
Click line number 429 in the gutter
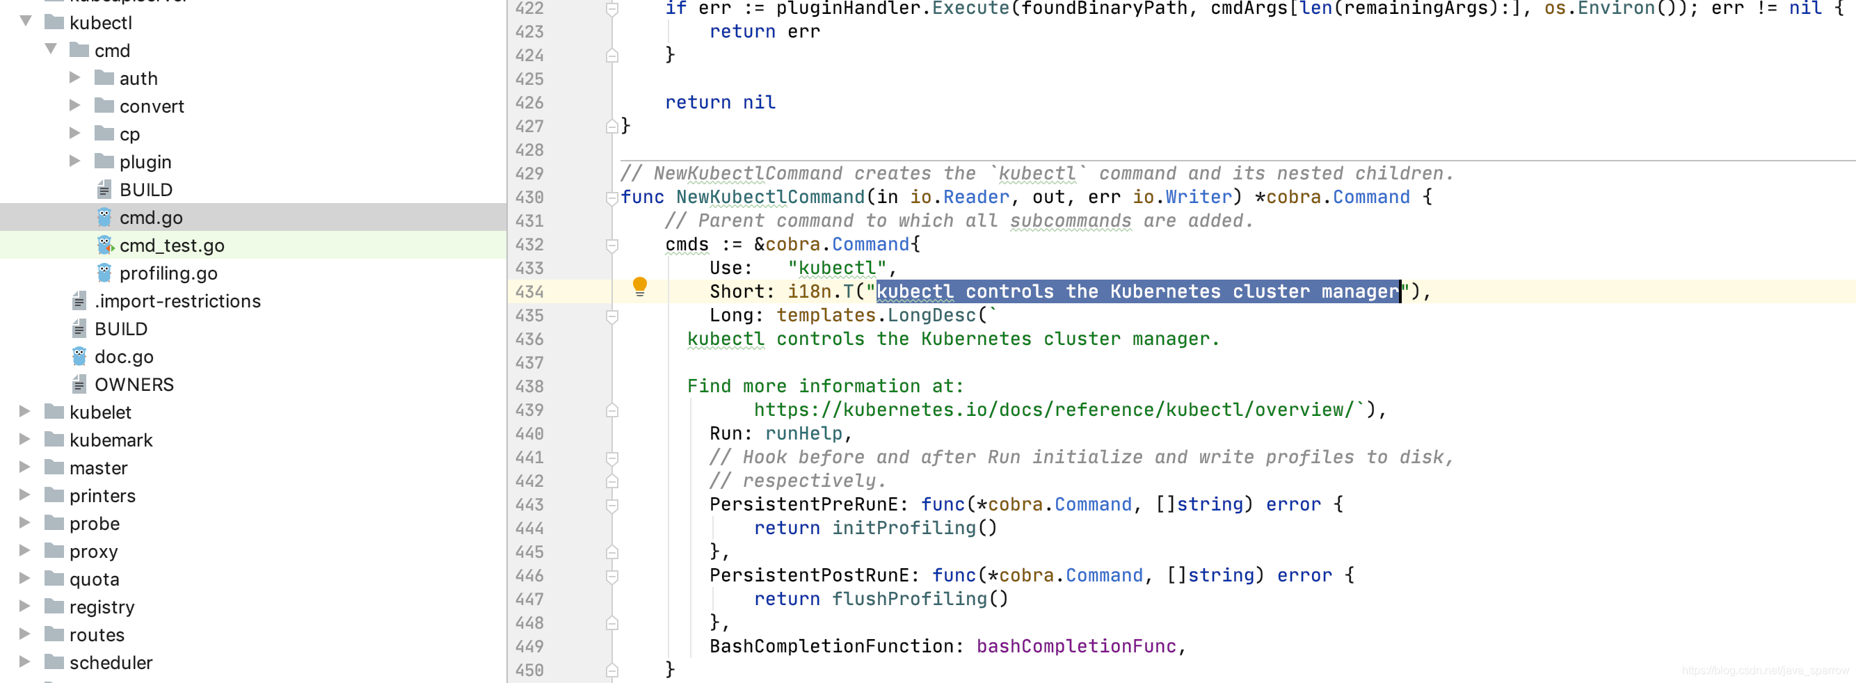(x=529, y=174)
